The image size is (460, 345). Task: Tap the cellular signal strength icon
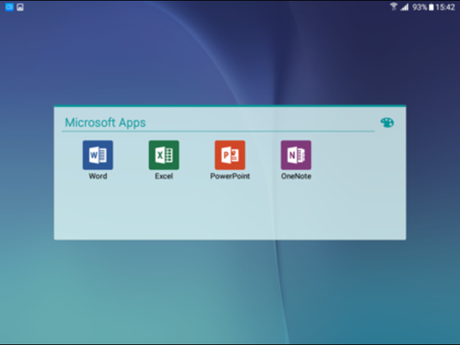[x=405, y=7]
